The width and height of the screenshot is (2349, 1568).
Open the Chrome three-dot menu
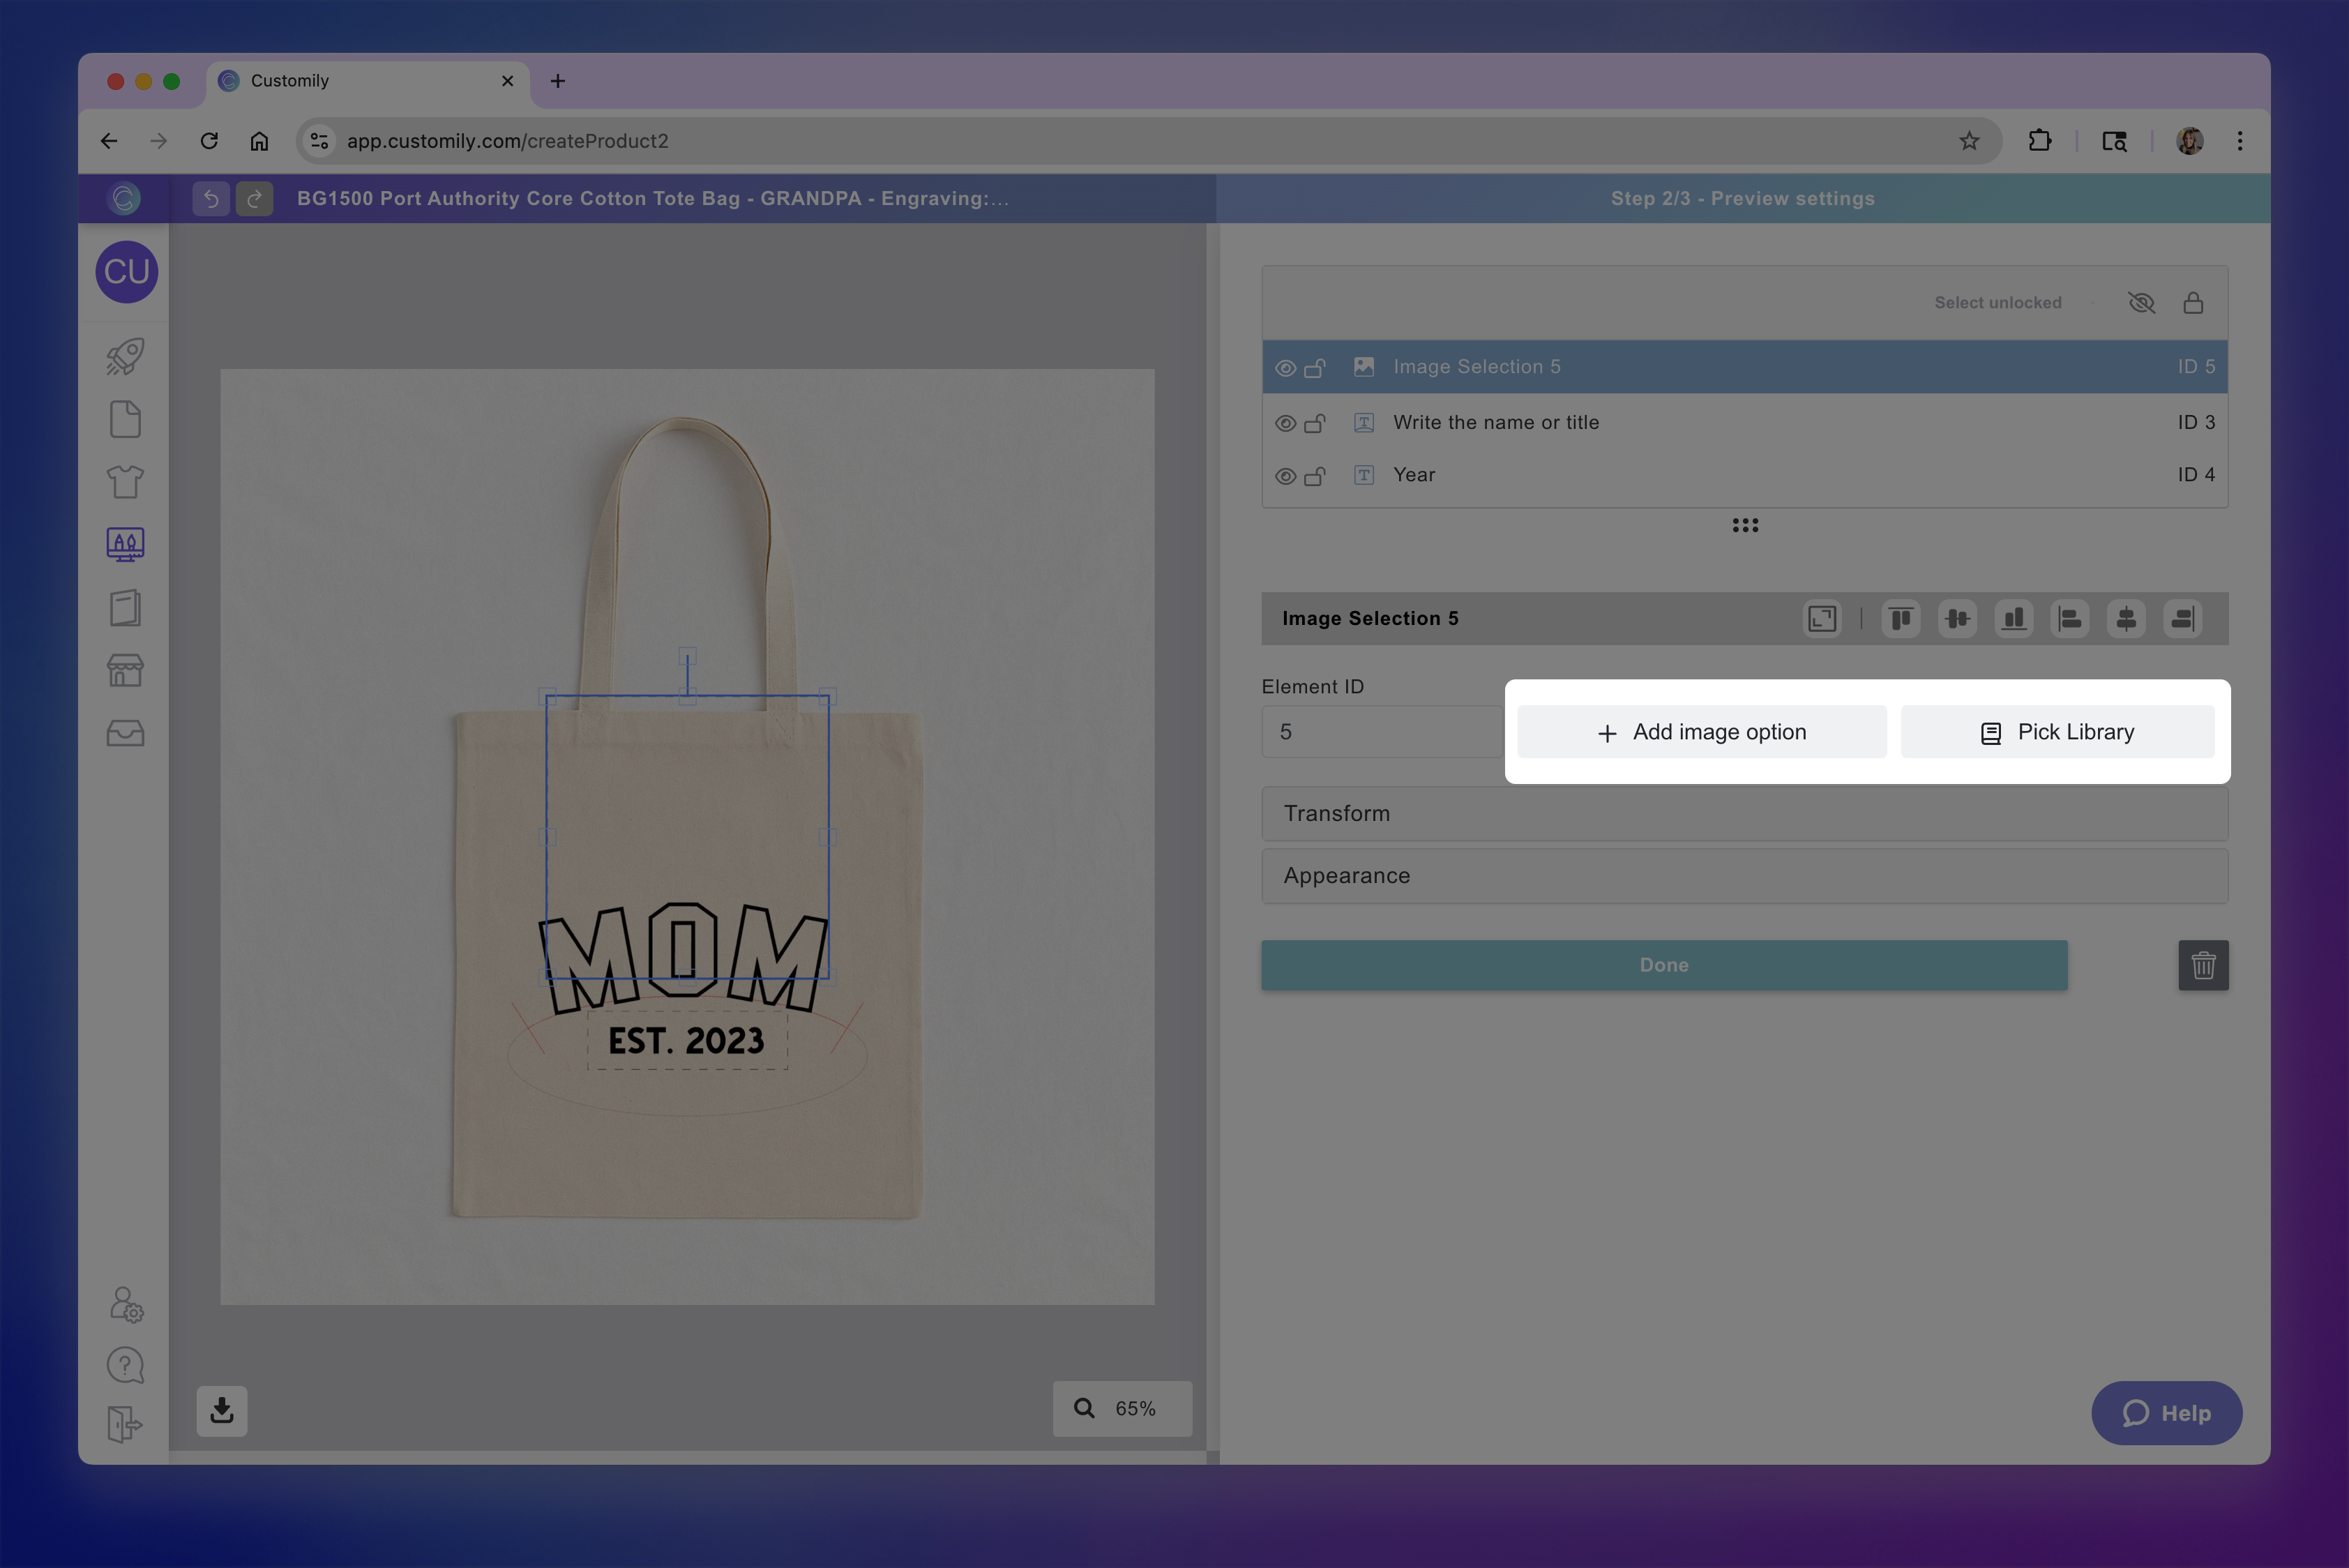tap(2240, 140)
